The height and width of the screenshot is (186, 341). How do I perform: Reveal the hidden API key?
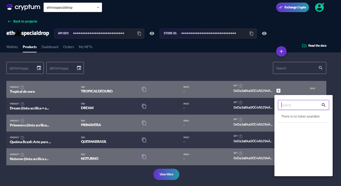tap(152, 33)
